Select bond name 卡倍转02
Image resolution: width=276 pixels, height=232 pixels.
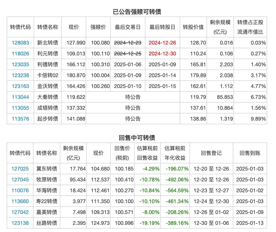(x=48, y=75)
